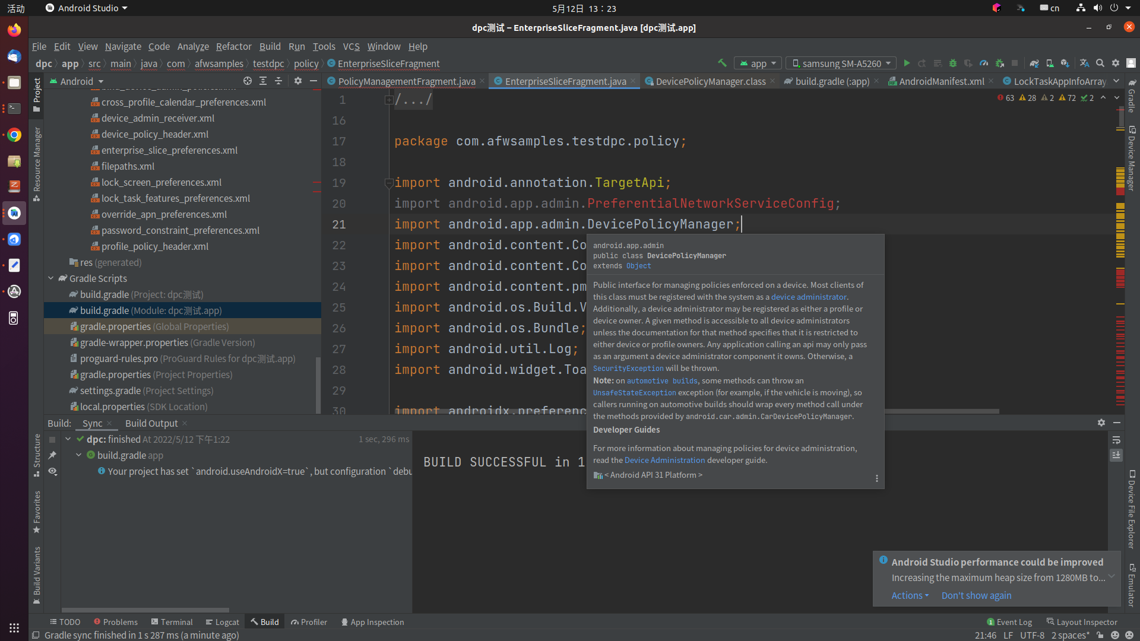The width and height of the screenshot is (1140, 641).
Task: Switch to DevicePolicyManager.class tab
Action: [710, 81]
